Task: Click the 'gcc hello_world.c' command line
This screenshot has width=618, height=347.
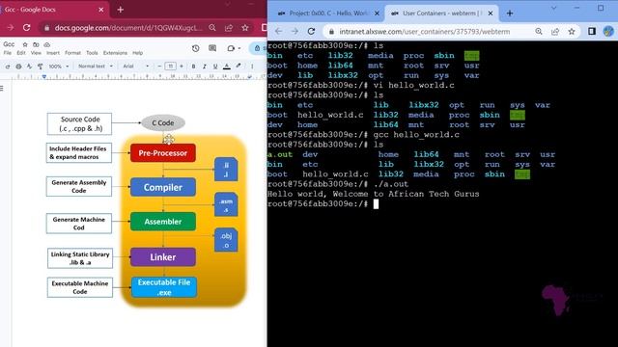Action: click(416, 135)
